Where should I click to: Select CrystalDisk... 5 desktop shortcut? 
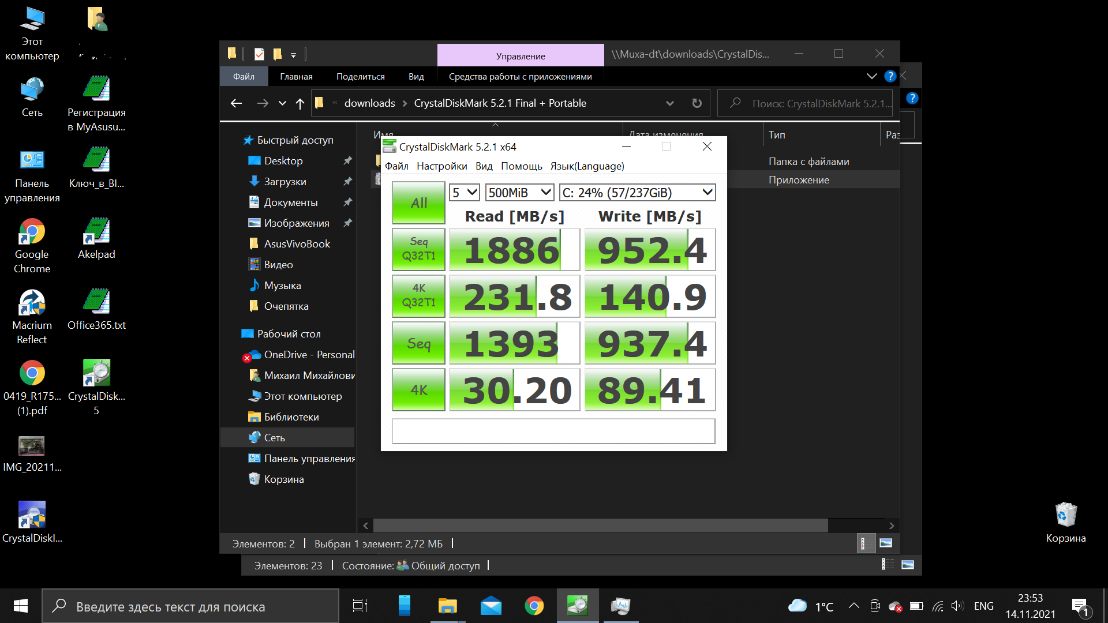pos(96,388)
